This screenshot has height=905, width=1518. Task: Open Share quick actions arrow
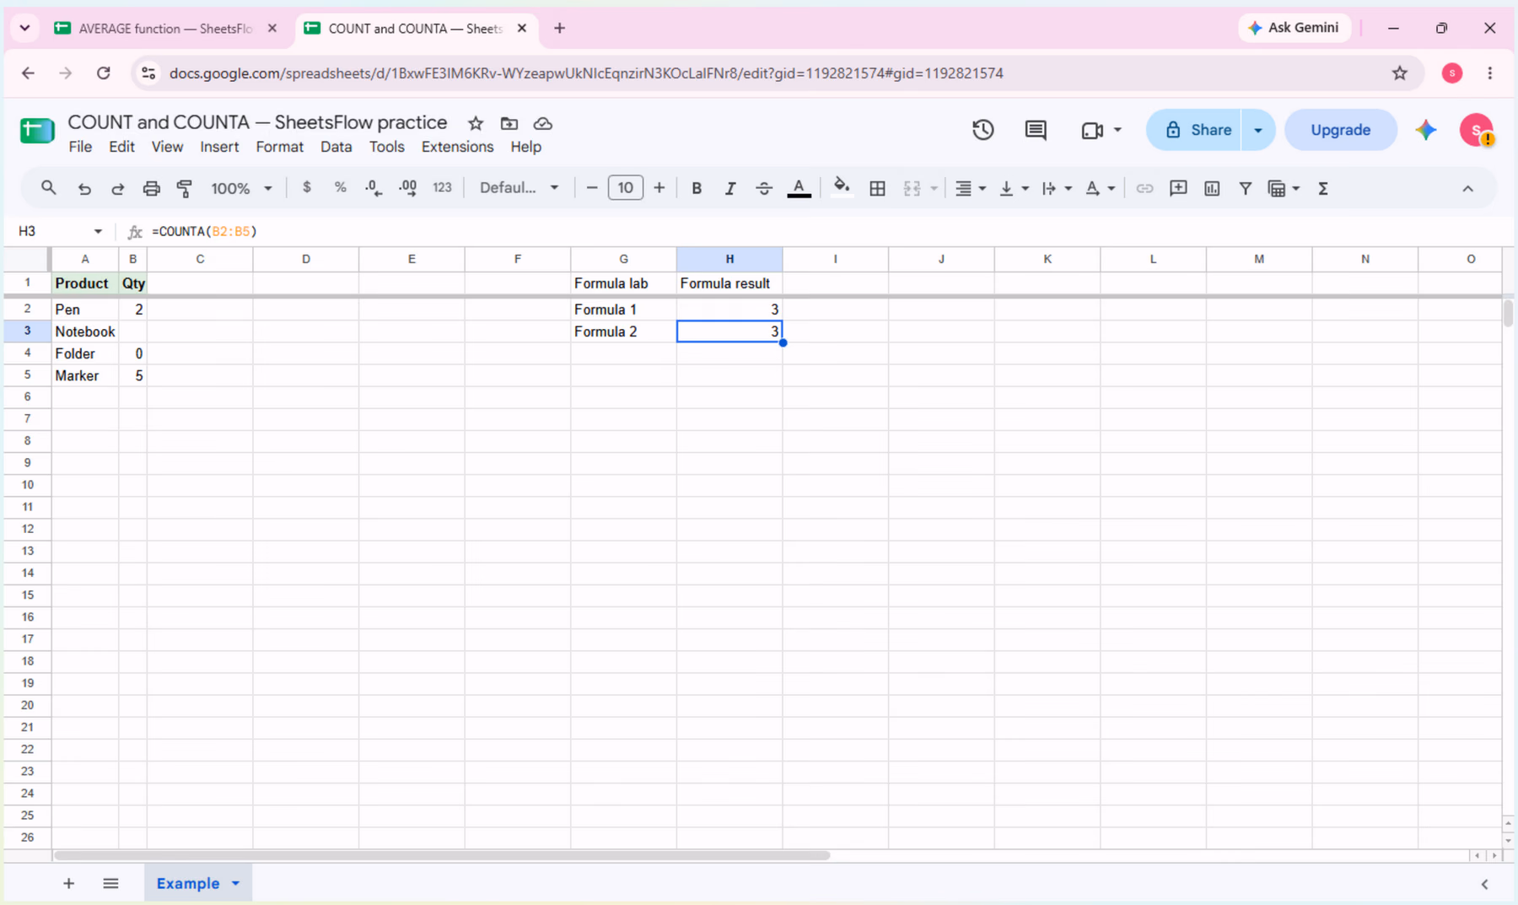[x=1258, y=130]
